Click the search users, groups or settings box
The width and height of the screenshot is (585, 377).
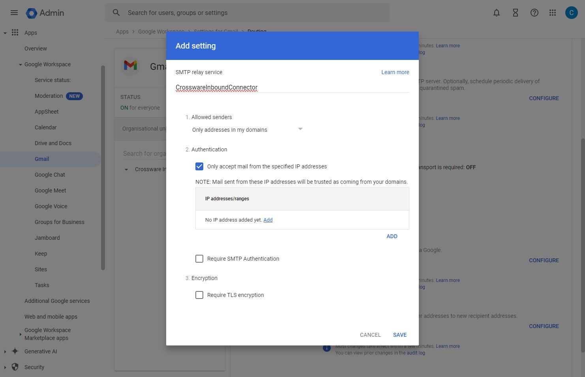pos(247,13)
